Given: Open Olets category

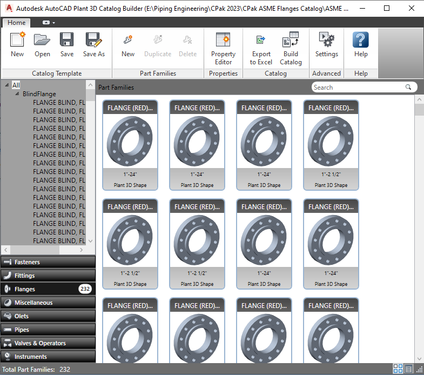Looking at the screenshot, I should tap(48, 316).
